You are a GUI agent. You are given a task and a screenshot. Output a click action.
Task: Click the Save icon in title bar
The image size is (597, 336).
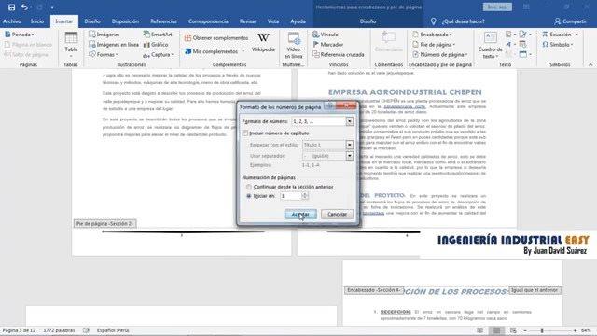click(x=11, y=7)
